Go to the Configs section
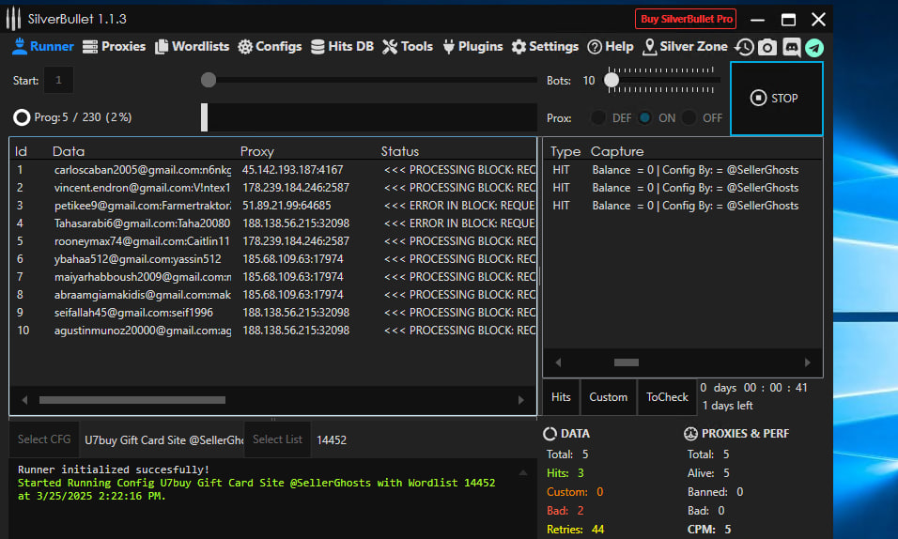This screenshot has width=898, height=539. tap(270, 46)
